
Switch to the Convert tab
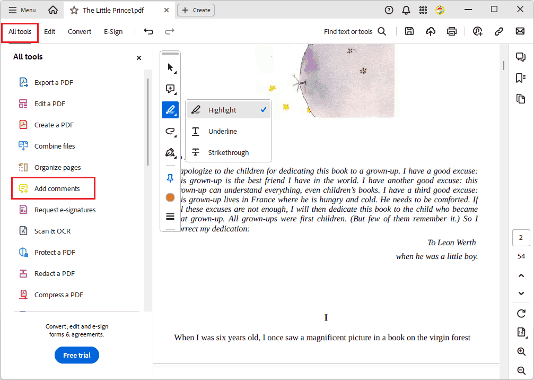click(79, 31)
